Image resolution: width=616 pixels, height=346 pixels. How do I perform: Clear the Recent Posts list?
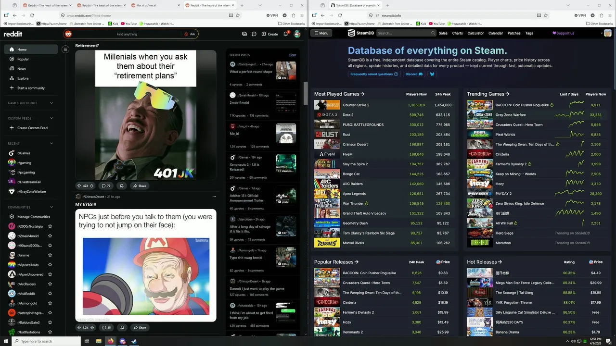[x=292, y=55]
